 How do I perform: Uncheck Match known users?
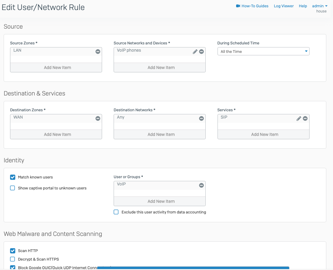(13, 177)
